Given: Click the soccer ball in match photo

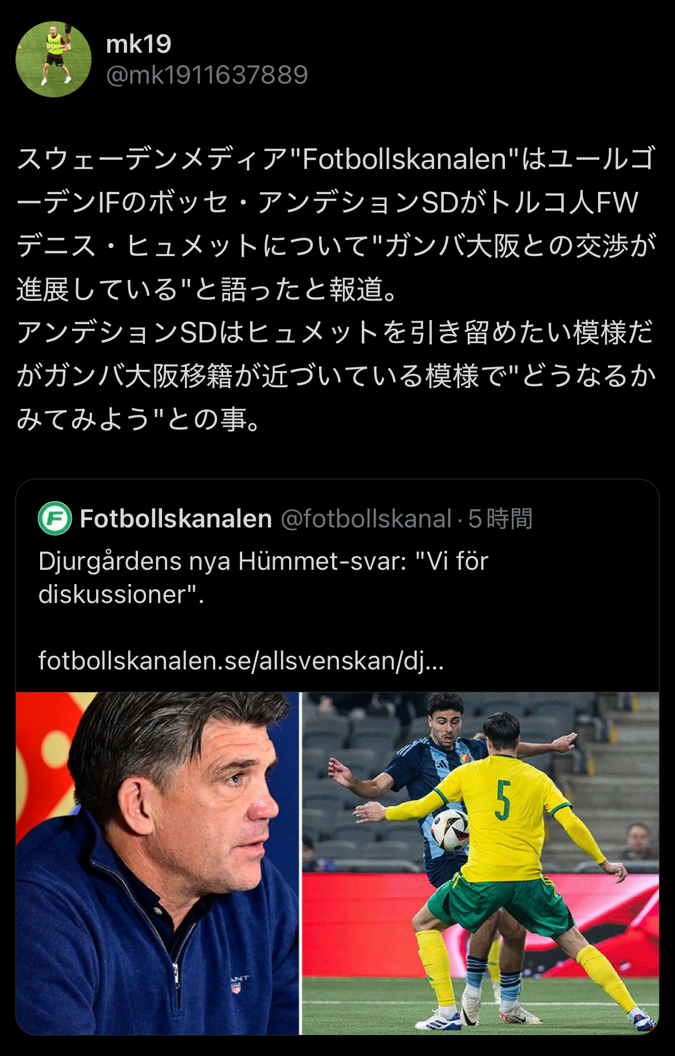Looking at the screenshot, I should 450,829.
